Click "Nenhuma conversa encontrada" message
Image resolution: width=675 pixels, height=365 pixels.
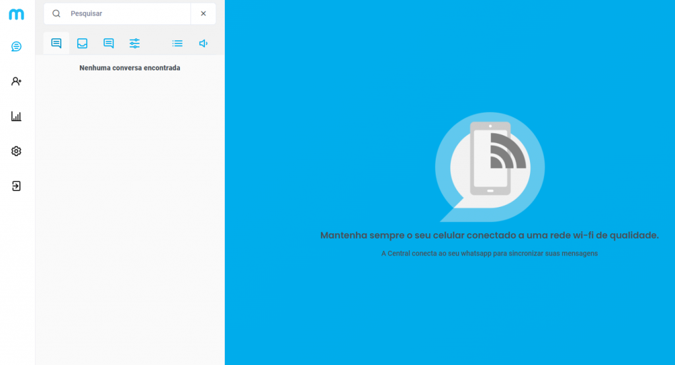130,68
